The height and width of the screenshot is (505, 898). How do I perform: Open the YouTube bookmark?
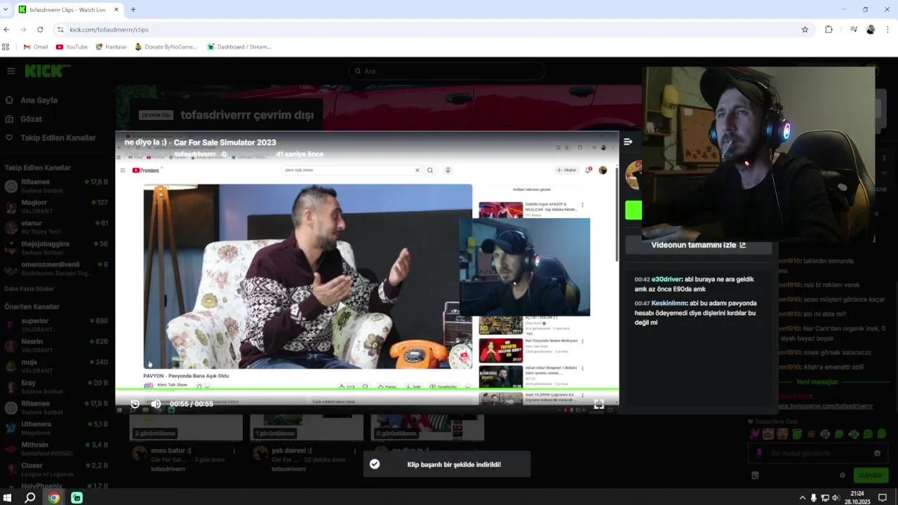click(x=72, y=47)
